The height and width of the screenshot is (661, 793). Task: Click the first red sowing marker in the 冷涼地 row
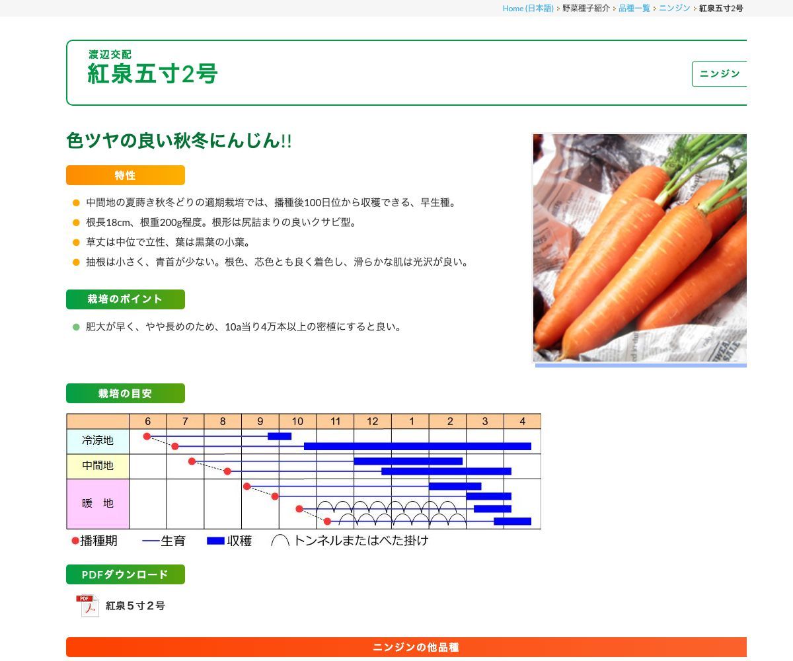pyautogui.click(x=147, y=436)
